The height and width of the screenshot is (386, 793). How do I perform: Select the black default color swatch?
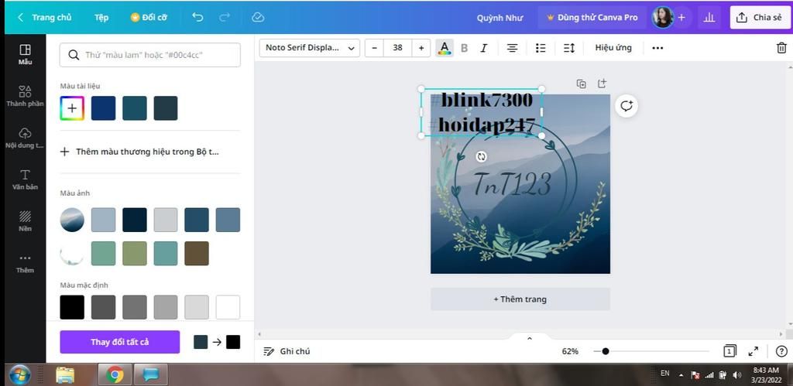coord(72,307)
